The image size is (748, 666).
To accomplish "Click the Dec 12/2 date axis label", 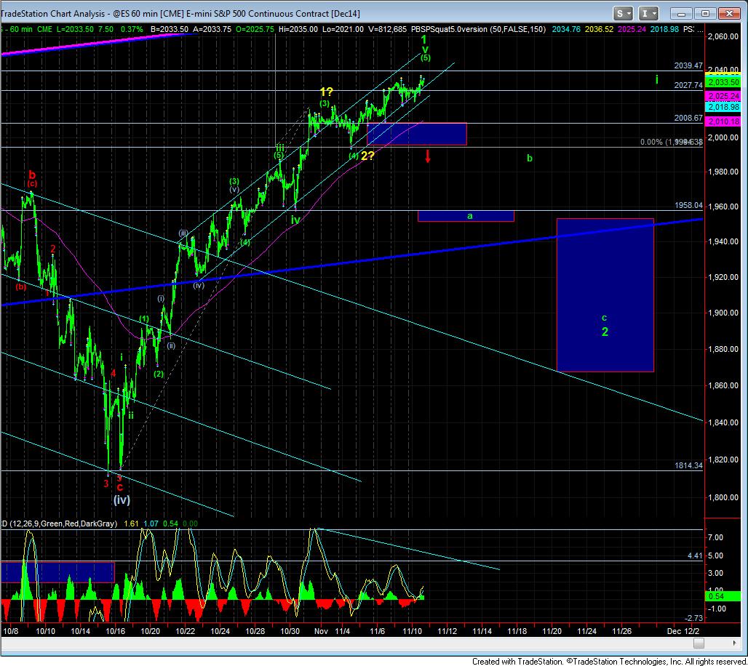I will [683, 631].
